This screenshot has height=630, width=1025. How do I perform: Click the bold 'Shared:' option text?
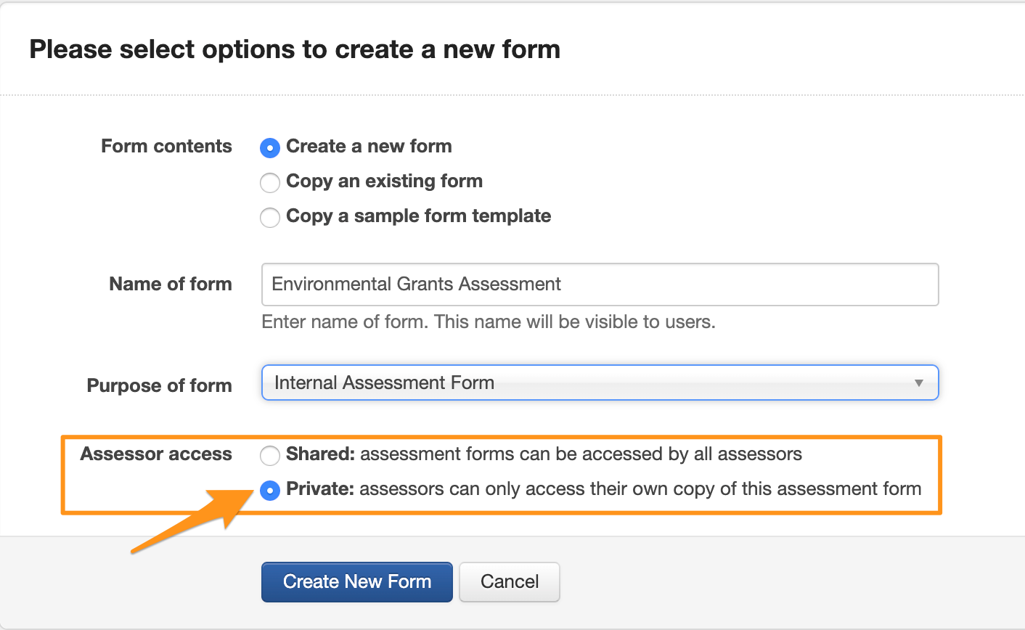[320, 454]
